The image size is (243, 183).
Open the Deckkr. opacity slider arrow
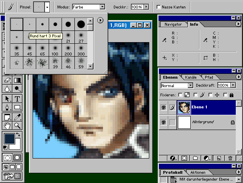point(146,7)
